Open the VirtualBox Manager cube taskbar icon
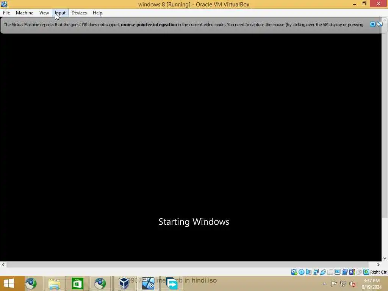Viewport: 388px width, 291px height. click(x=124, y=283)
